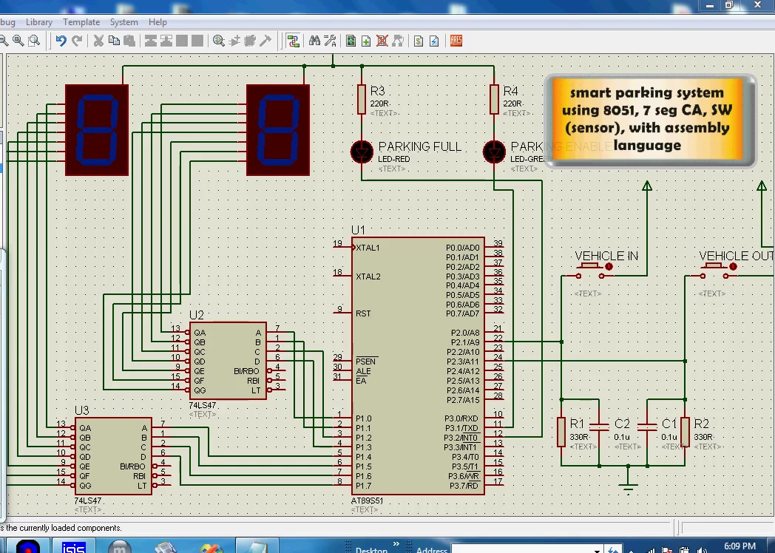The image size is (775, 553).
Task: Click the 'RST' pin label on U1
Action: coord(363,313)
